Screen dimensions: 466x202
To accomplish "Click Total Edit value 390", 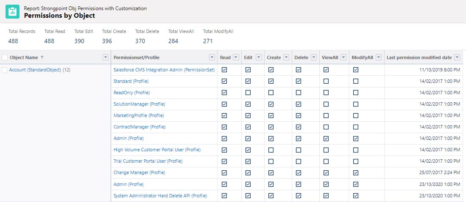I will click(x=79, y=41).
